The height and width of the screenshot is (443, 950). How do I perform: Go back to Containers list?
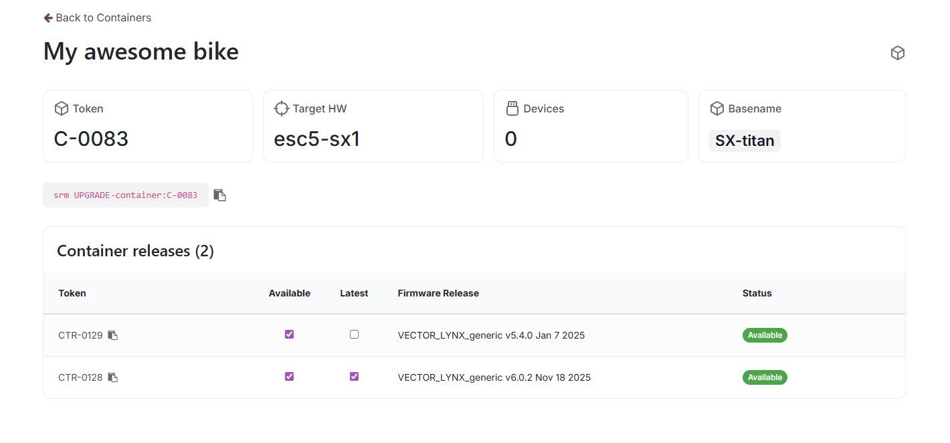[x=103, y=18]
